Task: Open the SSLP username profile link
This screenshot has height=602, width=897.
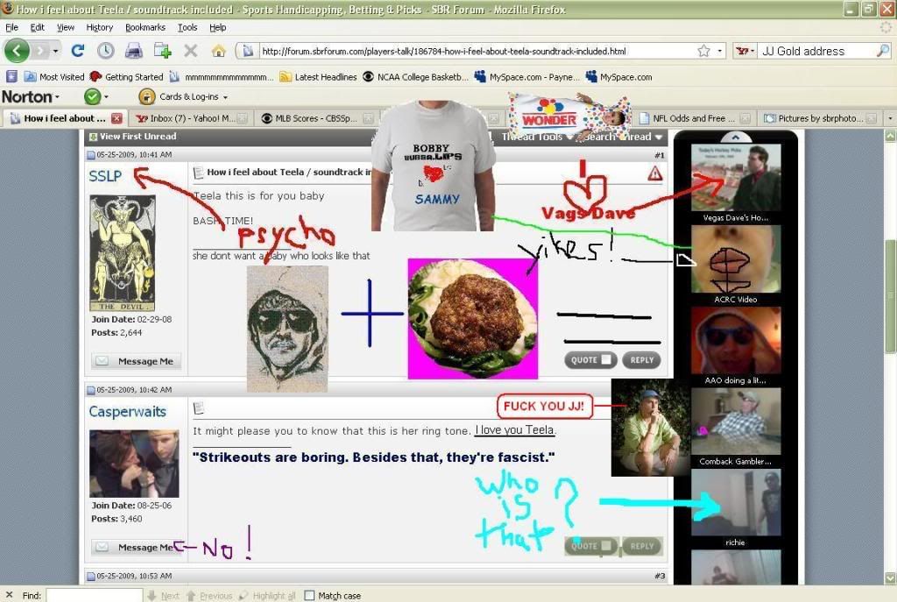Action: (x=105, y=176)
